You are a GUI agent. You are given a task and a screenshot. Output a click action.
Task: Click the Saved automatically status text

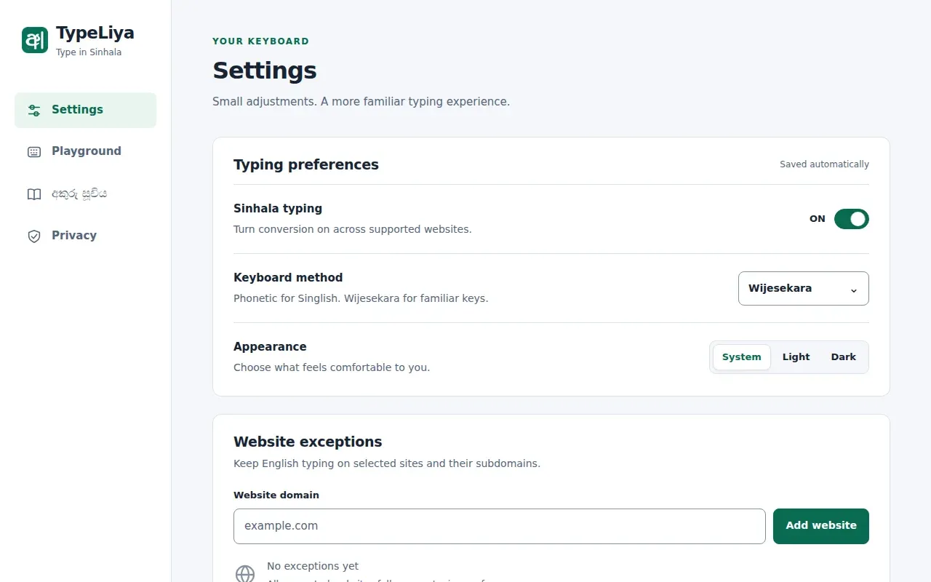click(x=824, y=164)
